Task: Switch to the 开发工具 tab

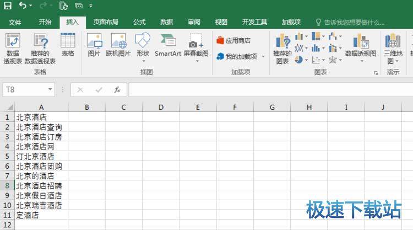Action: pyautogui.click(x=254, y=22)
